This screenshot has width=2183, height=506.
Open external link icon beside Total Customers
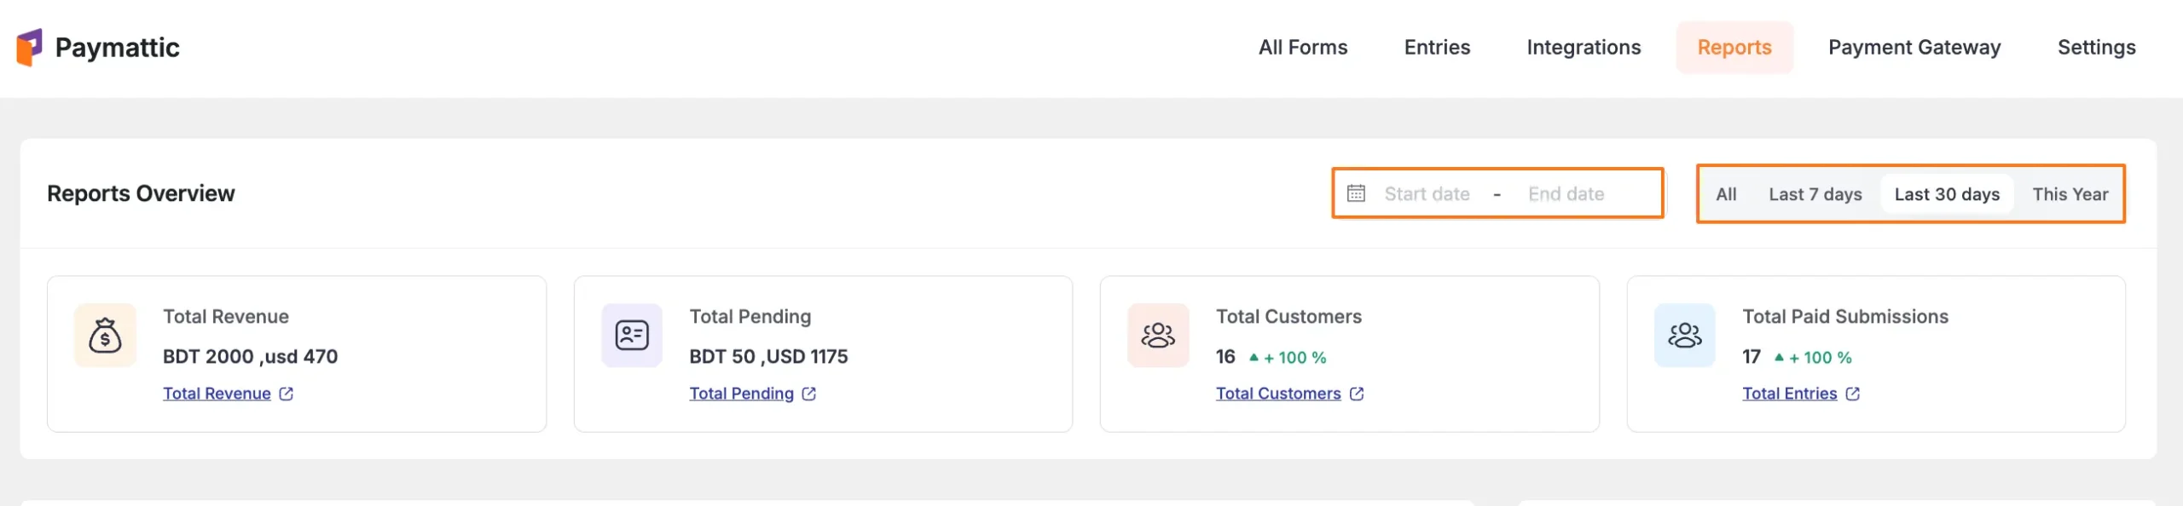coord(1357,394)
